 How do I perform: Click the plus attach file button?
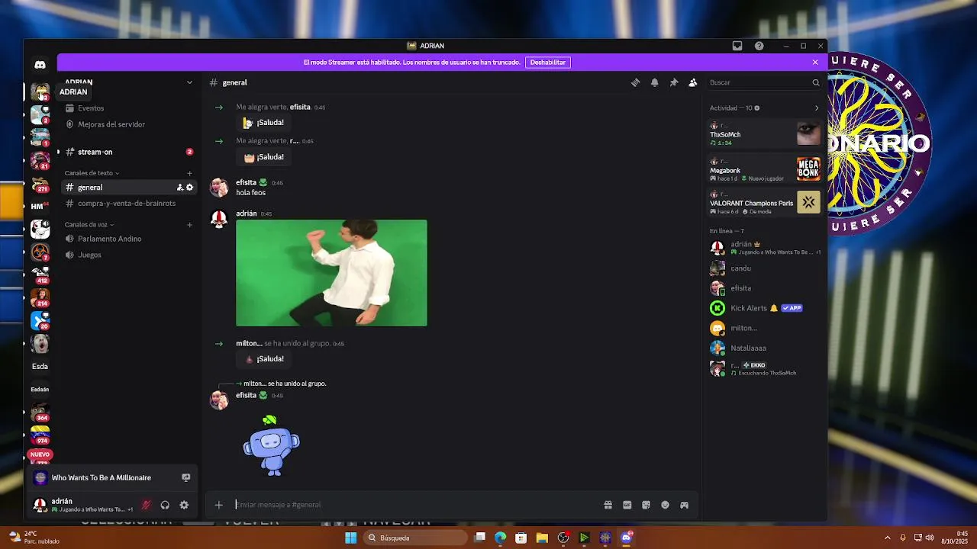pos(218,505)
